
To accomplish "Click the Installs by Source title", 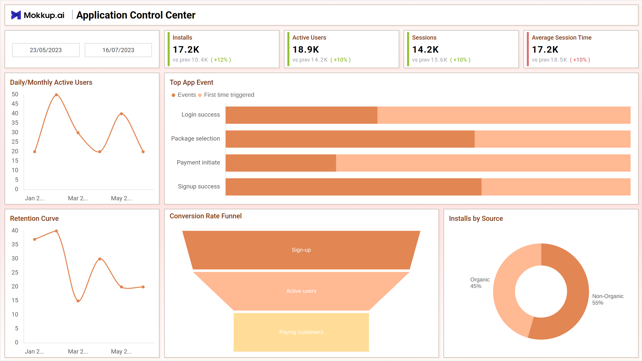I will (x=476, y=219).
